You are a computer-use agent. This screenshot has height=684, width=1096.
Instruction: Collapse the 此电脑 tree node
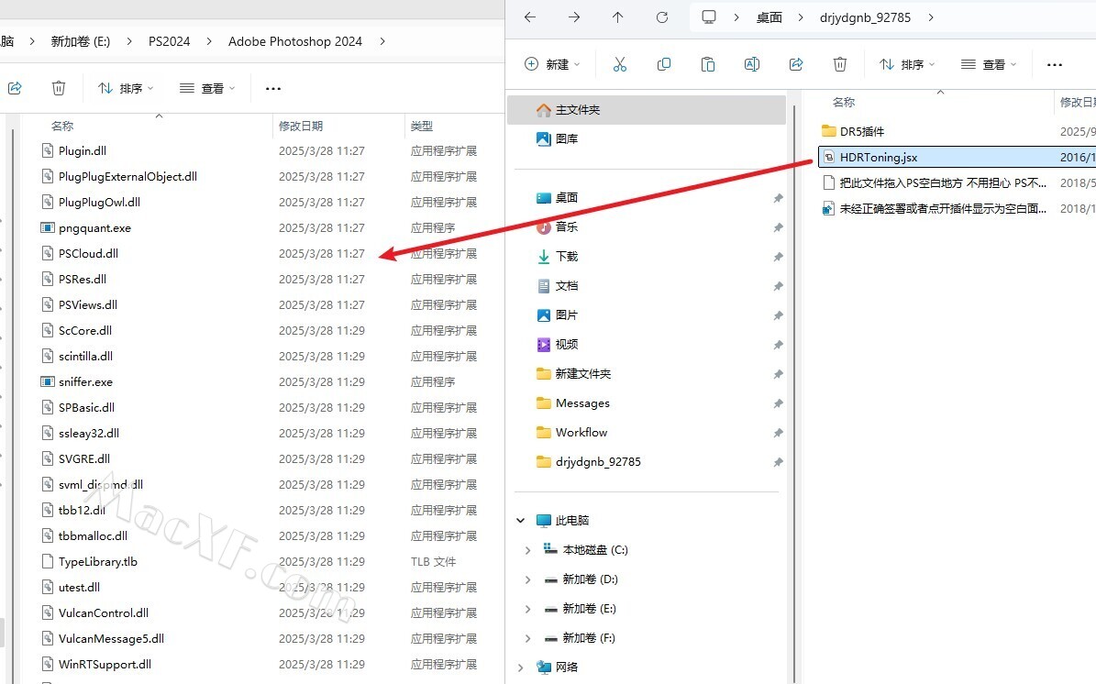point(521,521)
